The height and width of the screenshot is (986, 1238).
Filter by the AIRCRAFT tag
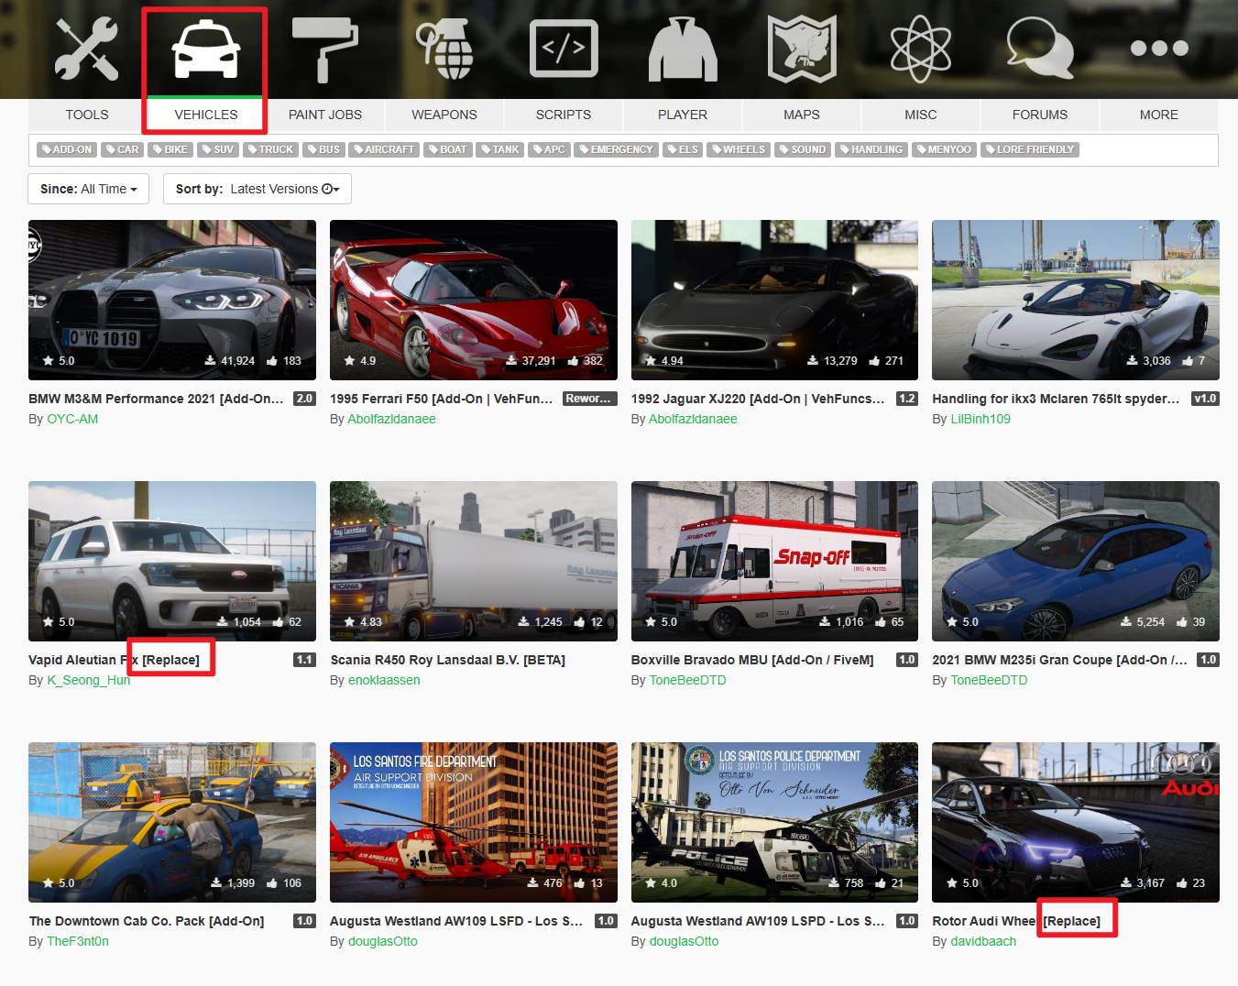click(x=384, y=149)
